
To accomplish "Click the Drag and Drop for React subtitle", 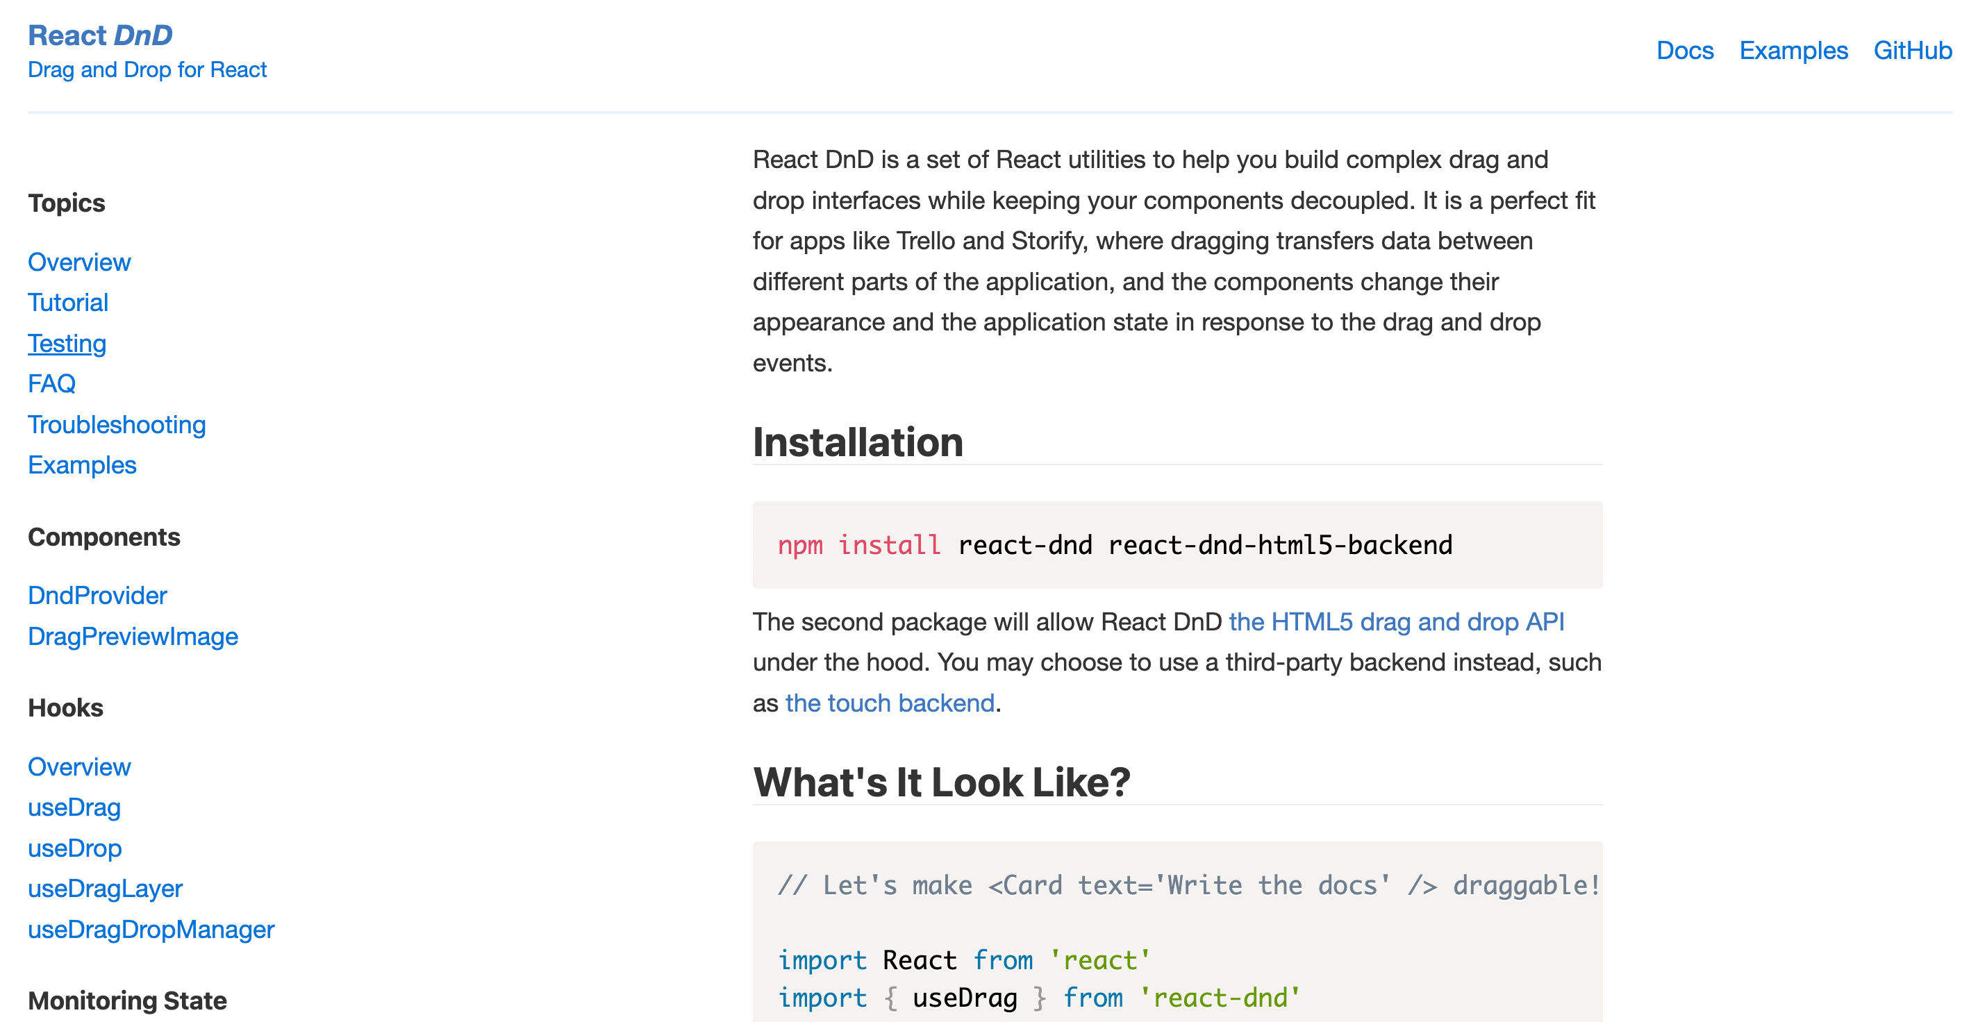I will [x=147, y=70].
